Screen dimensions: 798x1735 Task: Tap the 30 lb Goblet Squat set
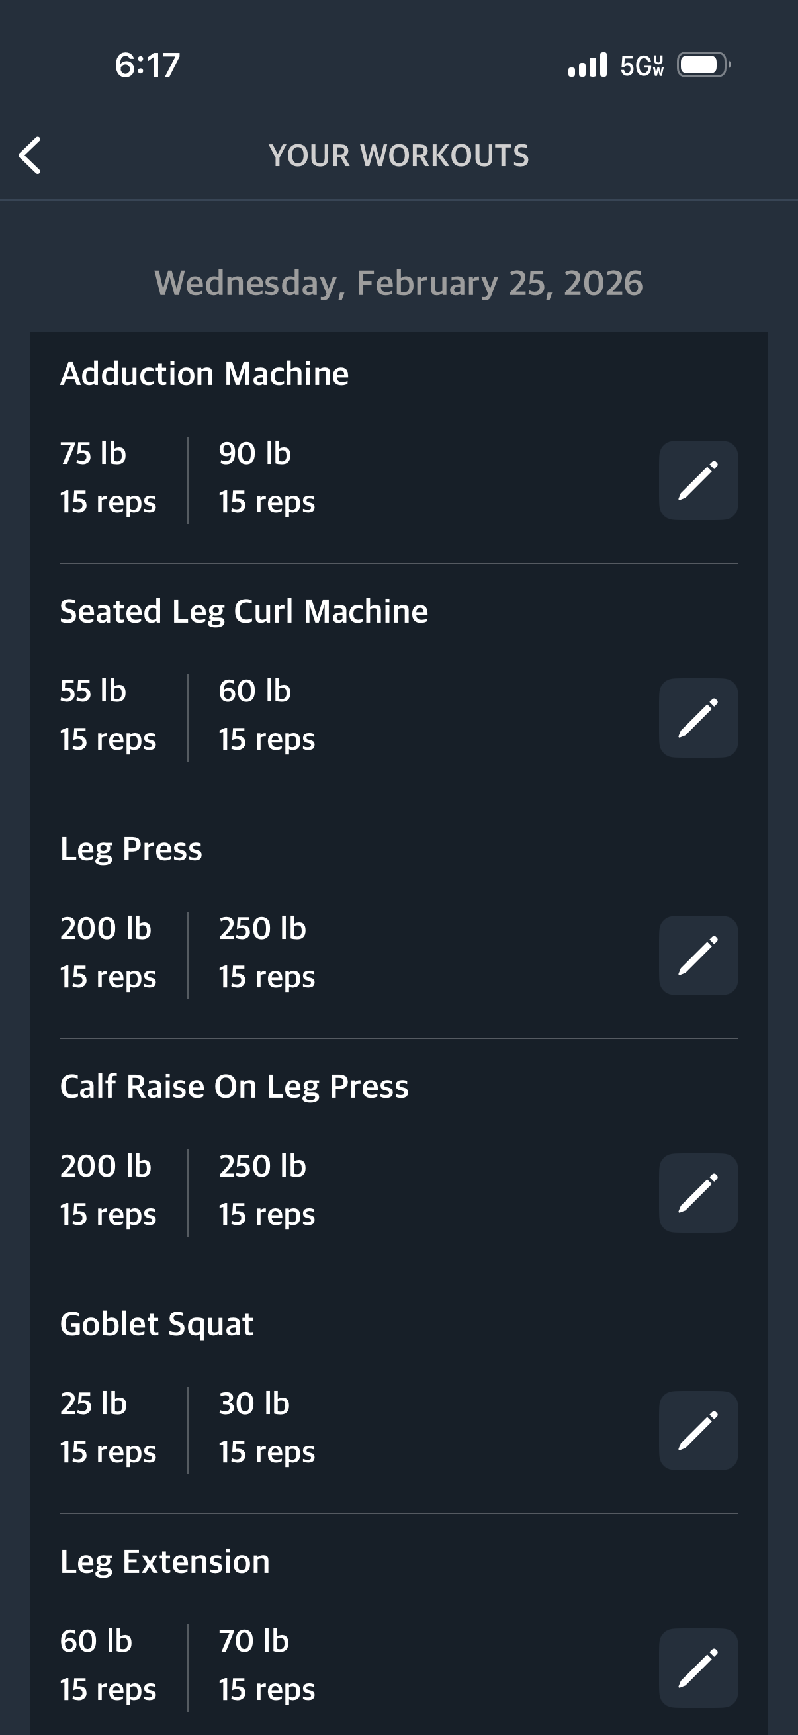(x=267, y=1428)
